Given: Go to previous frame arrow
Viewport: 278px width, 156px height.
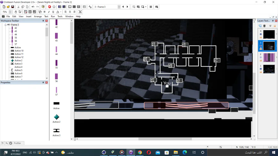Looking at the screenshot, I should pyautogui.click(x=123, y=7).
